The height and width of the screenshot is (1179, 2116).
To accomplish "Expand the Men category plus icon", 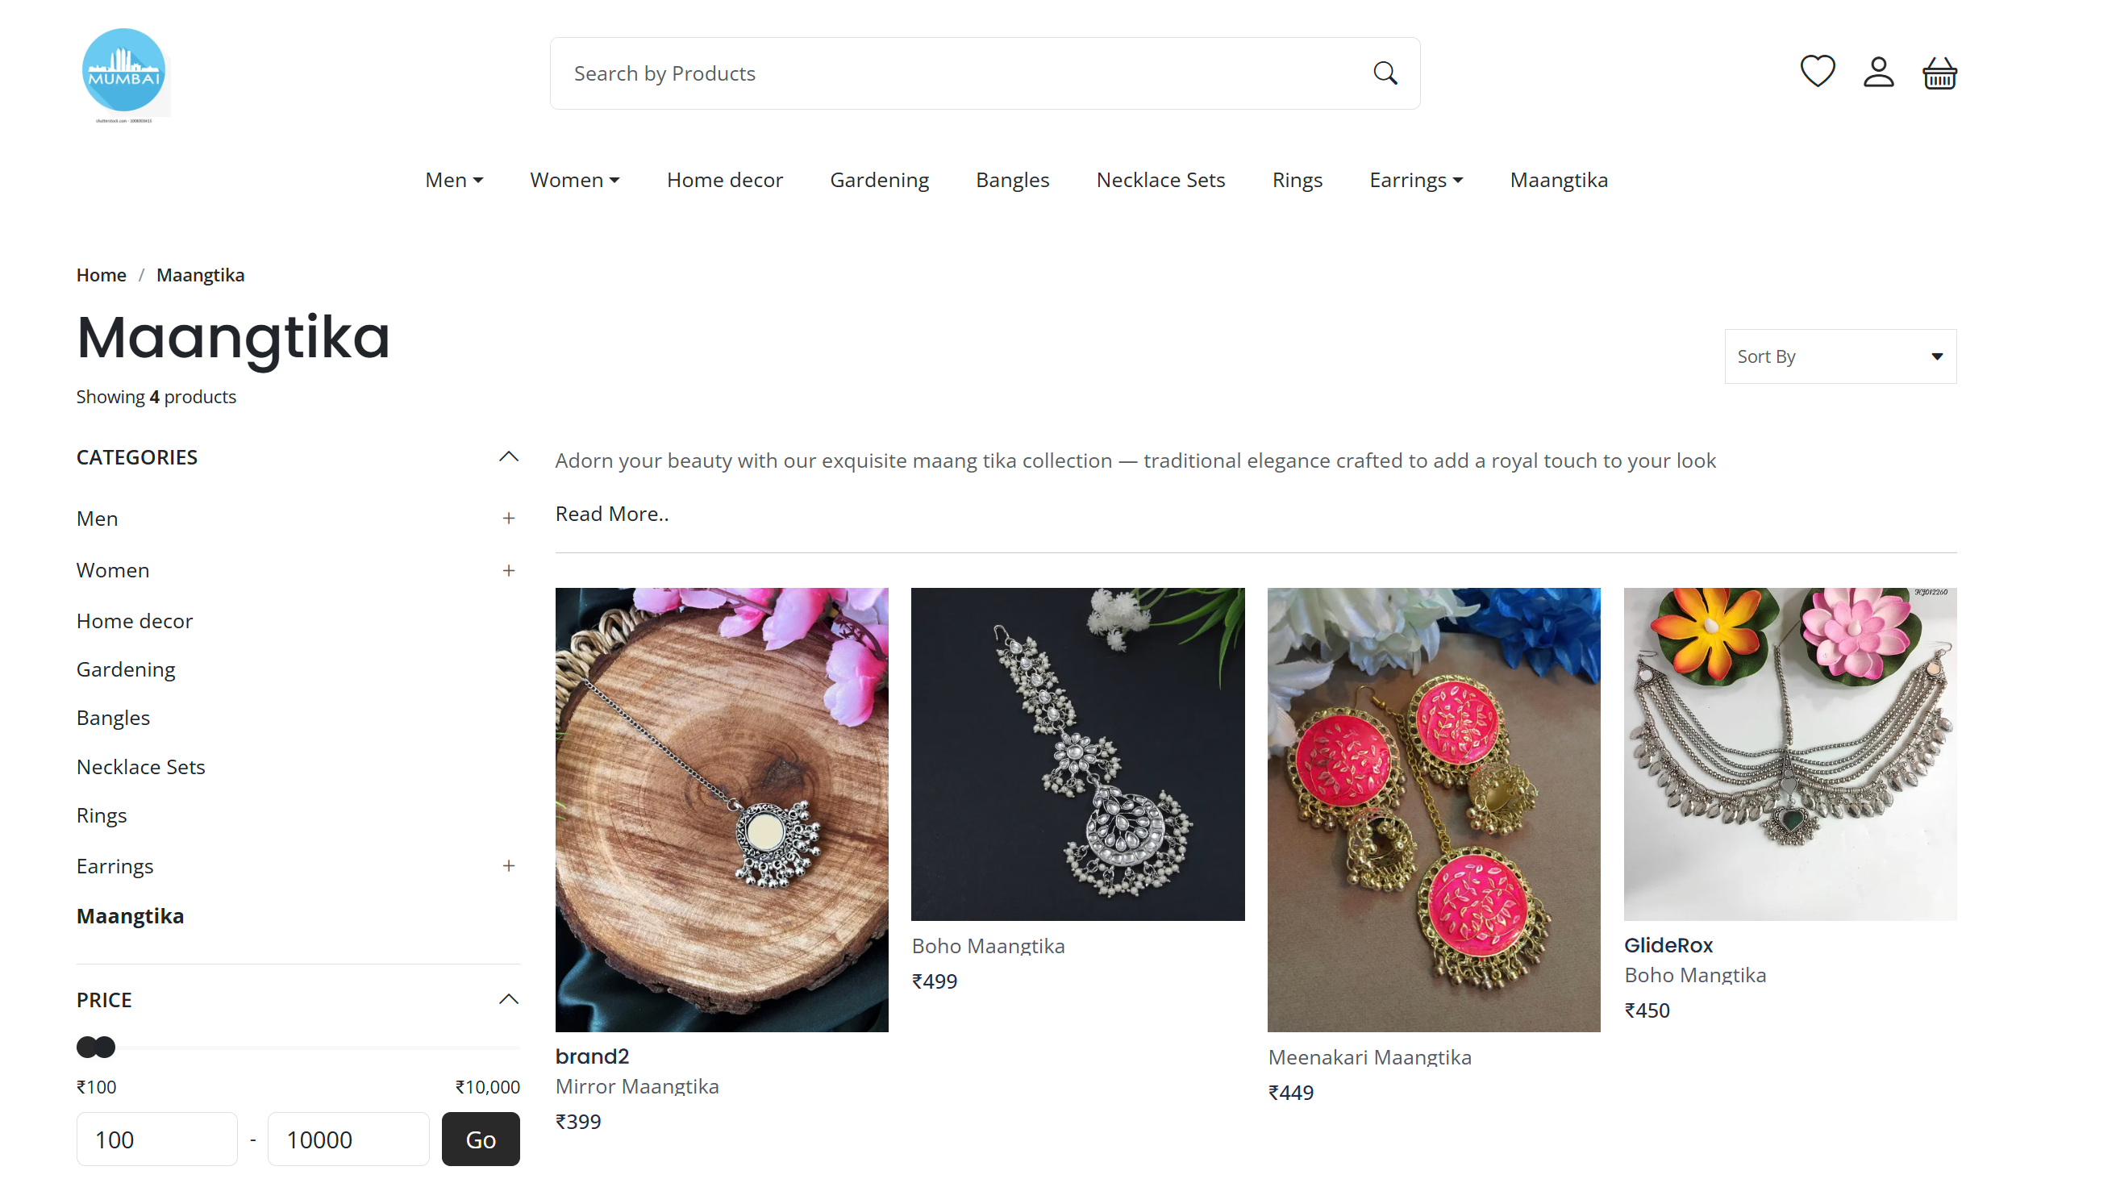I will [509, 519].
